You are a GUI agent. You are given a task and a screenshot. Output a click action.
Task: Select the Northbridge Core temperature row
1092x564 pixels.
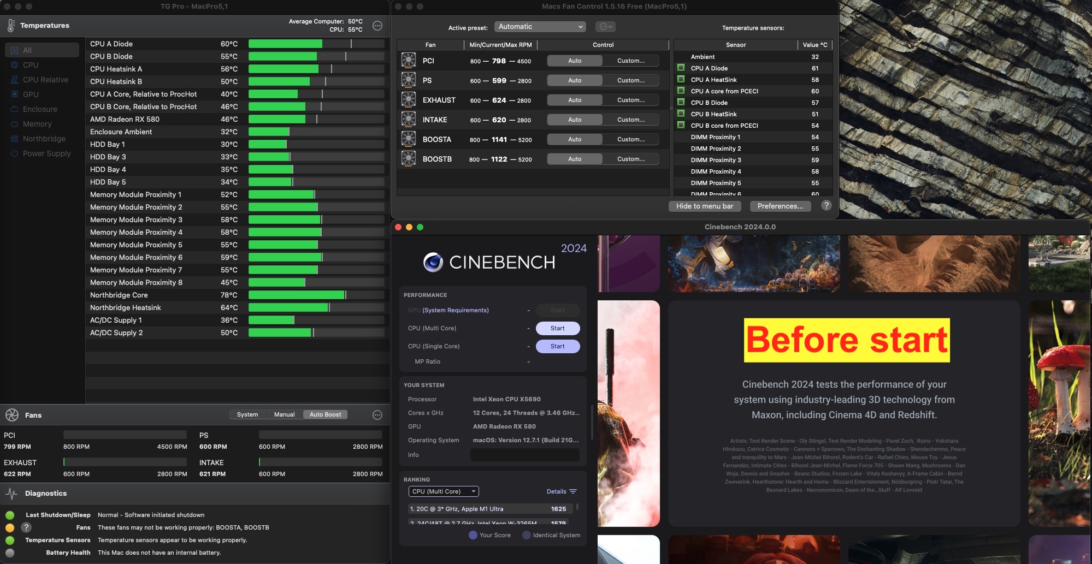point(237,295)
